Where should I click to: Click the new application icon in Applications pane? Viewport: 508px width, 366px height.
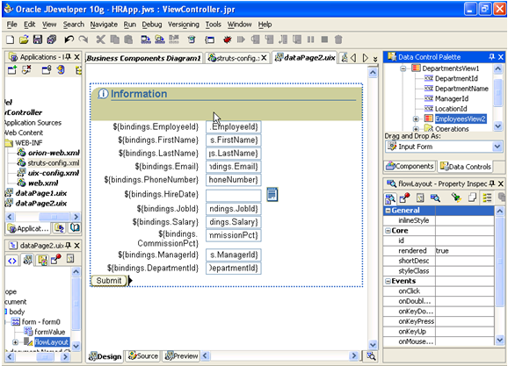pos(12,70)
